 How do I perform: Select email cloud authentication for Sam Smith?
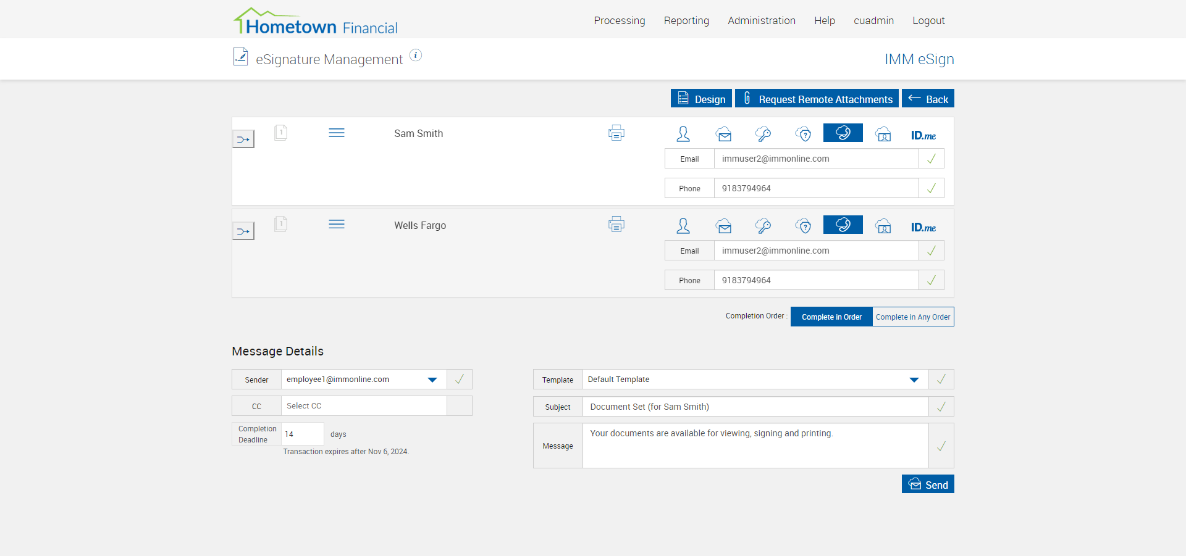(724, 134)
